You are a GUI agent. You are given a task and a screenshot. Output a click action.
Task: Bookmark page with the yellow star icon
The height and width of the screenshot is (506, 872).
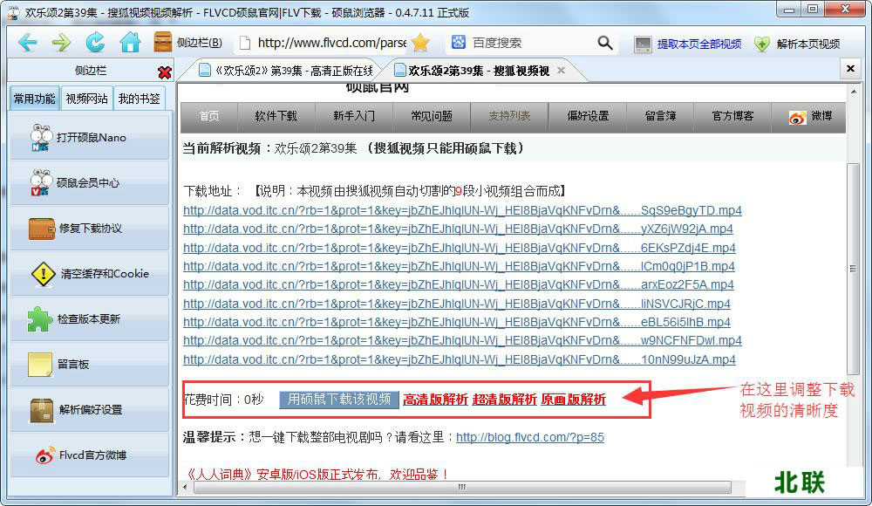(421, 43)
